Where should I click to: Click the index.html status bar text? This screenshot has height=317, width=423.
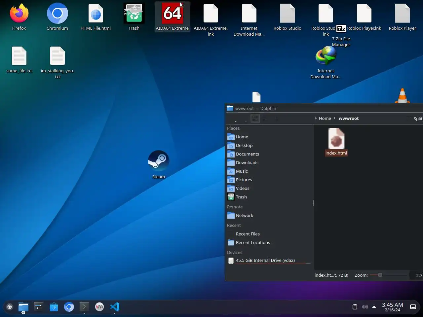(x=331, y=275)
